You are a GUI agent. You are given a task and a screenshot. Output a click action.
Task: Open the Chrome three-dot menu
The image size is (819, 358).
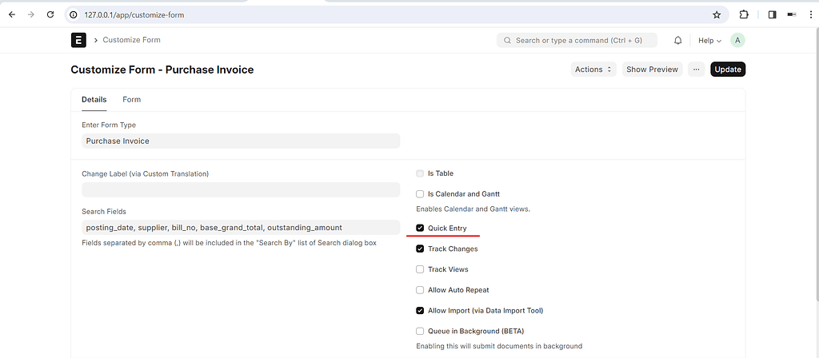pos(811,14)
